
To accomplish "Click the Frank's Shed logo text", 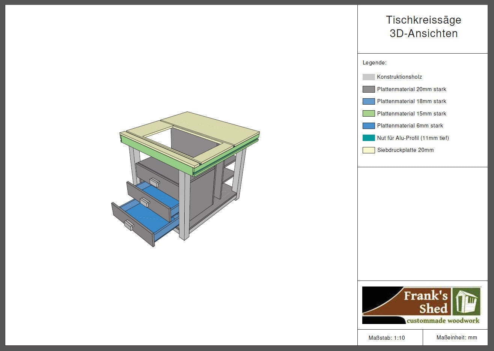I will tap(426, 302).
